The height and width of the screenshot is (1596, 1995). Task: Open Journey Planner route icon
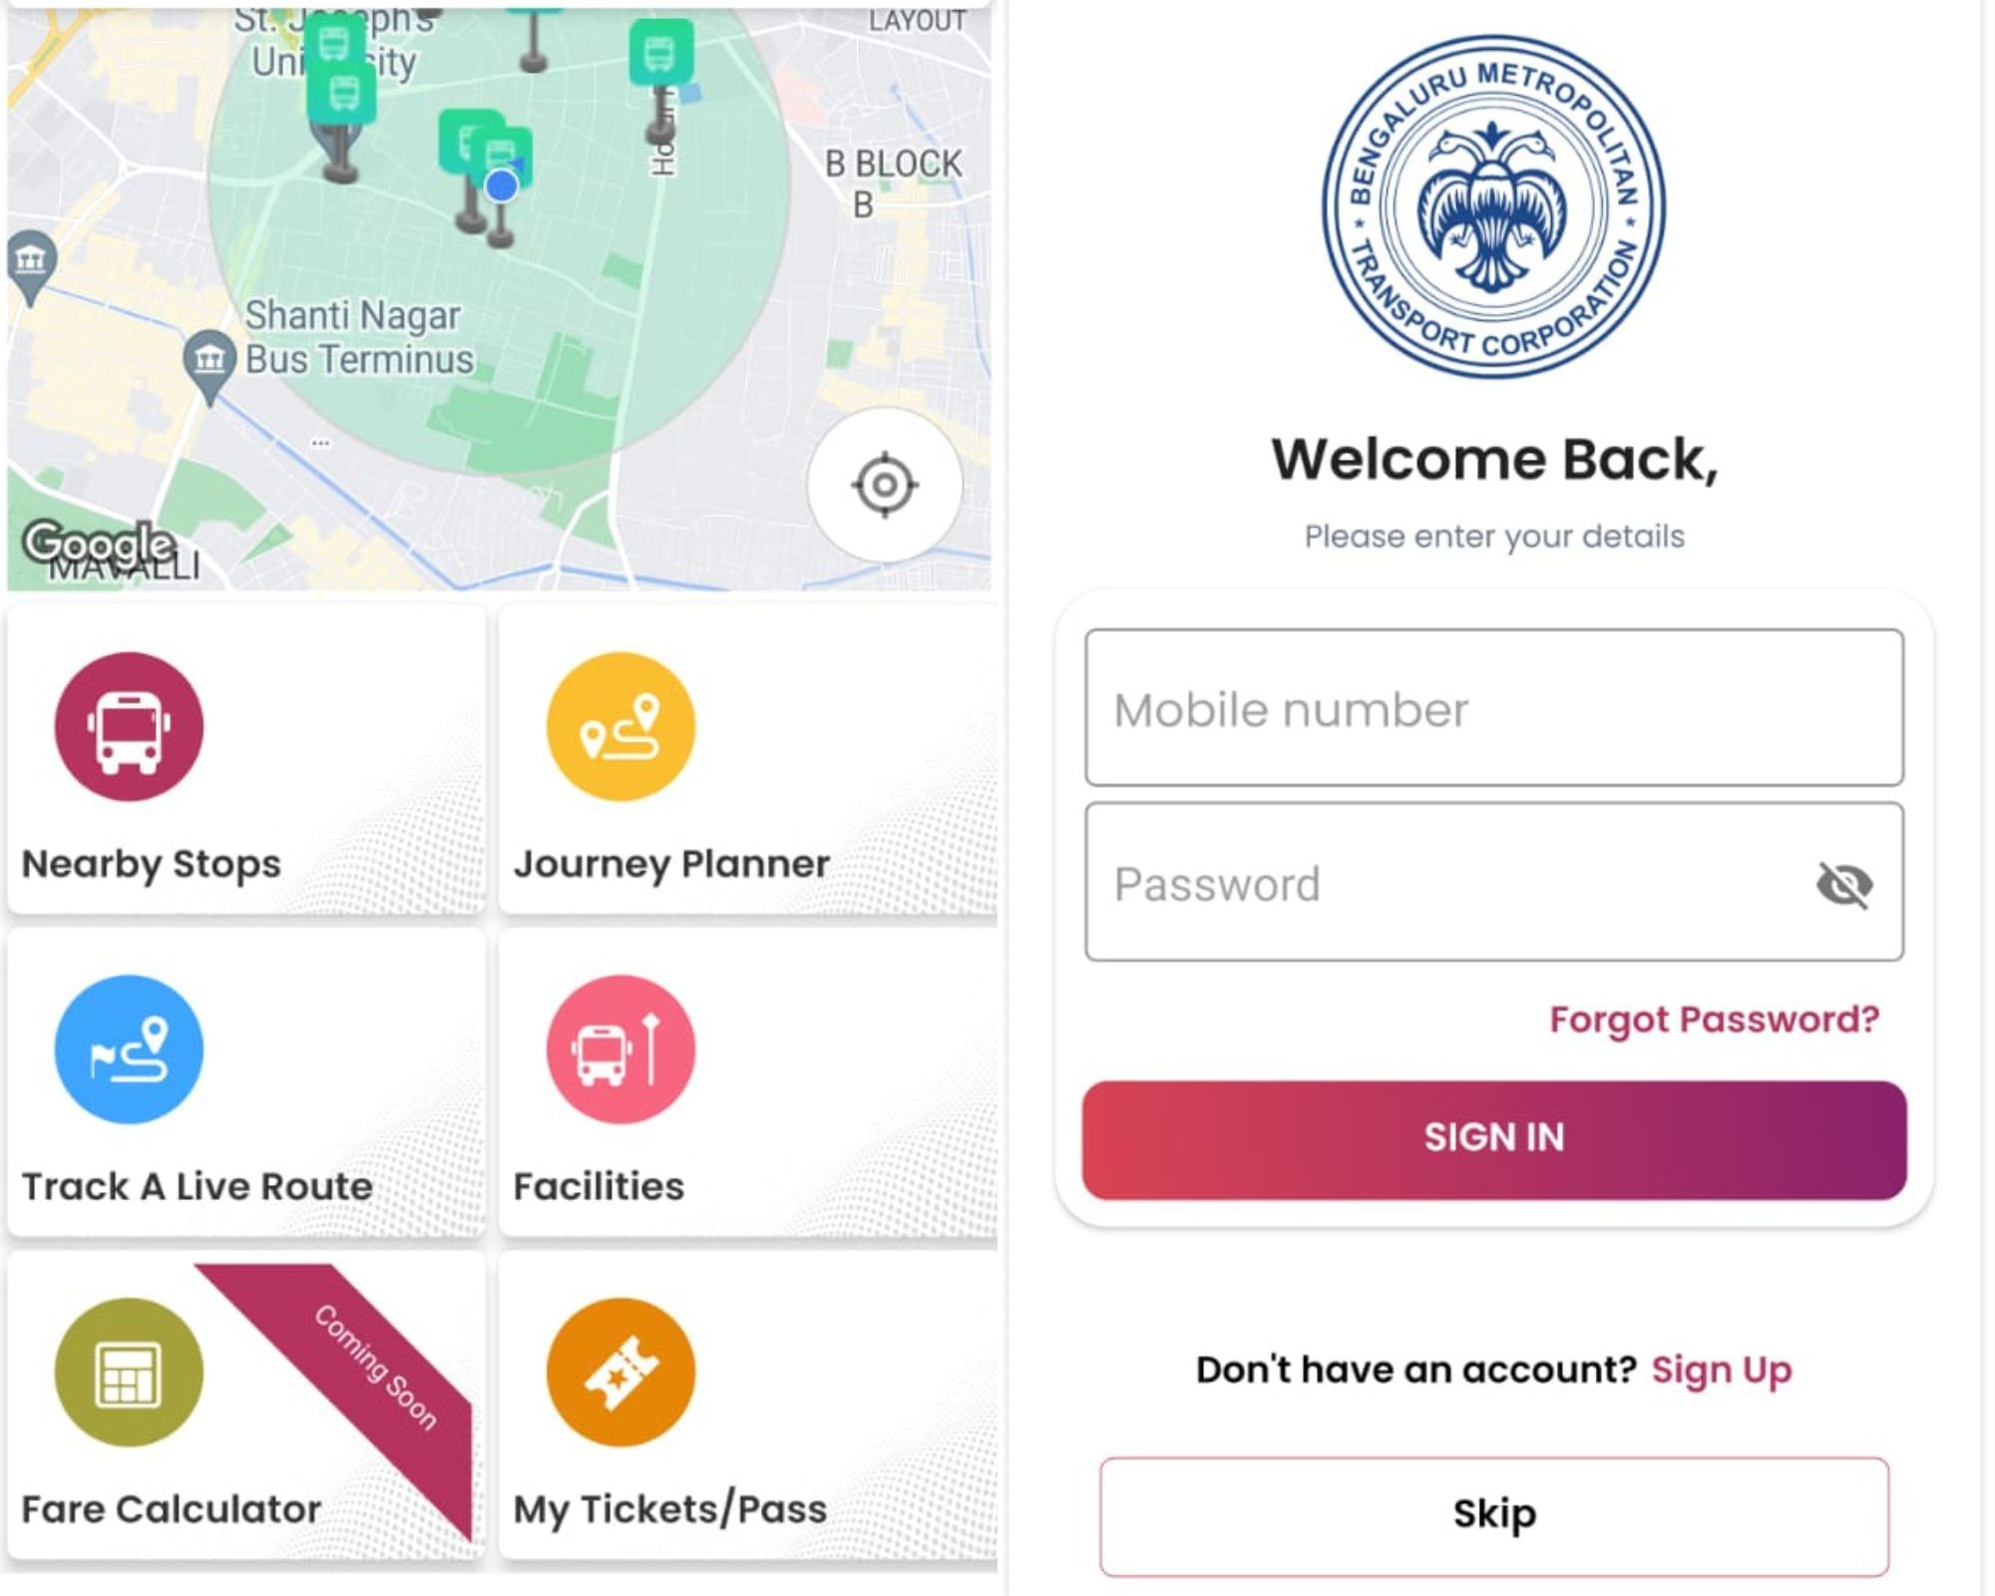(x=620, y=726)
